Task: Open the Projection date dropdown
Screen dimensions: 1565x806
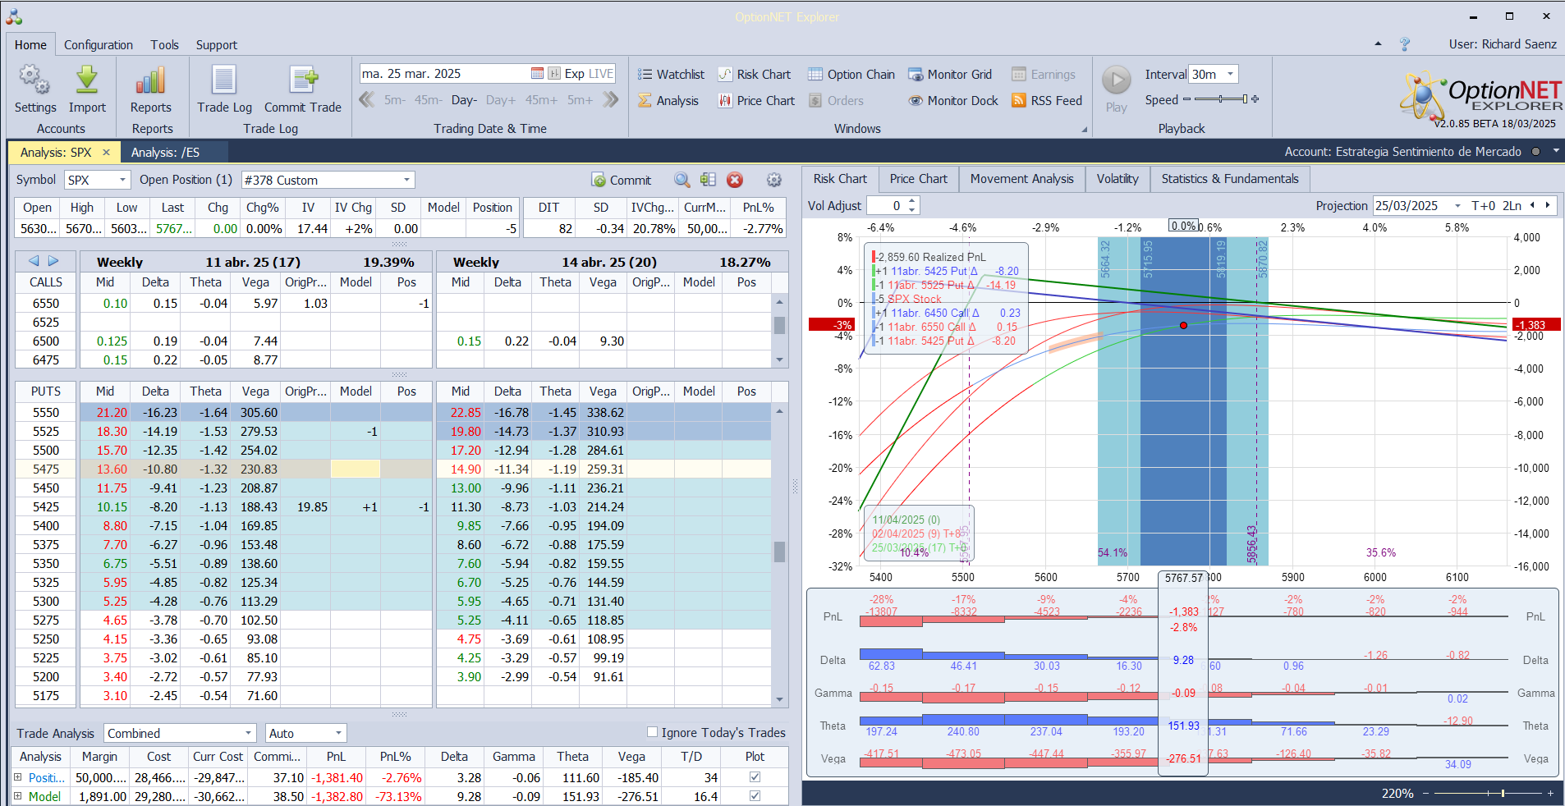Action: (x=1457, y=206)
